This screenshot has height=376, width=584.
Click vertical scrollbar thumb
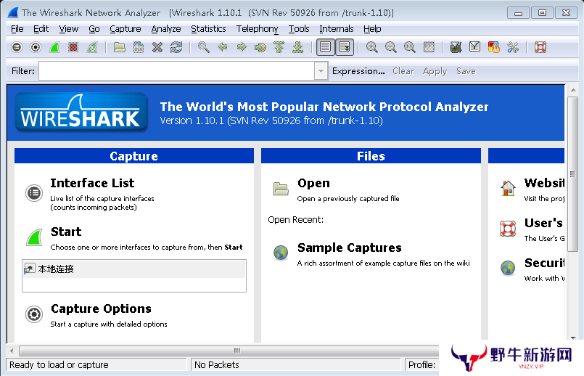click(573, 174)
